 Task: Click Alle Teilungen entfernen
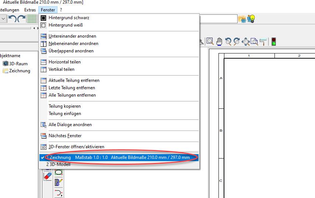[119, 95]
